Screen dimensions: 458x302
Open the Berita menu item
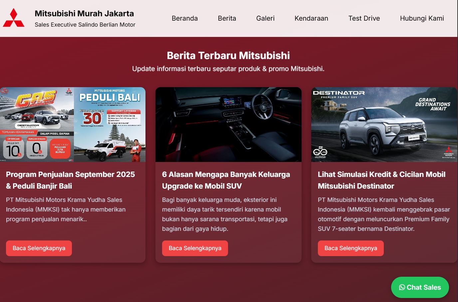[227, 18]
